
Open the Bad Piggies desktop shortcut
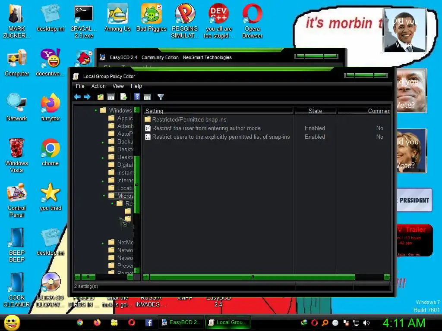point(152,18)
